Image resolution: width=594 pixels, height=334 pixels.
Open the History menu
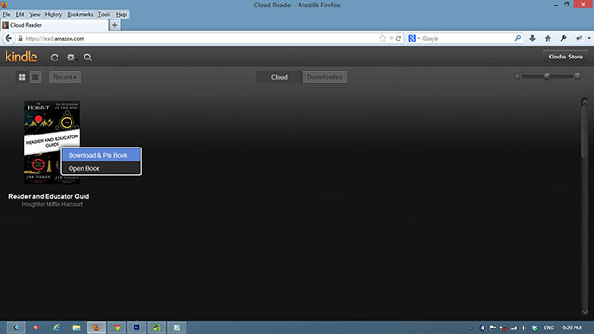coord(54,15)
